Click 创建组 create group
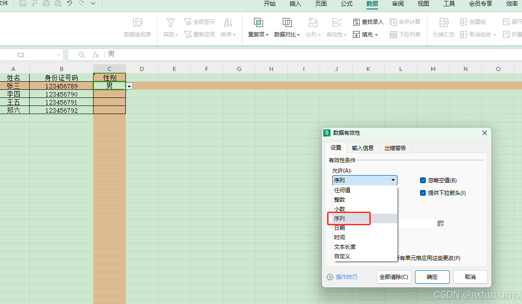Image resolution: width=522 pixels, height=304 pixels. click(x=473, y=22)
